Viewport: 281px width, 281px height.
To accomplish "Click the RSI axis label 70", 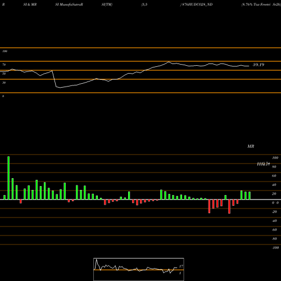I will tap(4, 65).
